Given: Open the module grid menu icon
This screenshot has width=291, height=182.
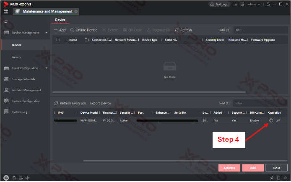Looking at the screenshot, I should [x=6, y=11].
